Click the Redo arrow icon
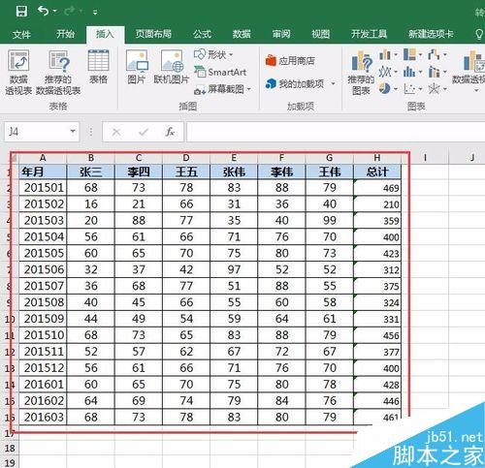485x468 pixels. point(70,12)
